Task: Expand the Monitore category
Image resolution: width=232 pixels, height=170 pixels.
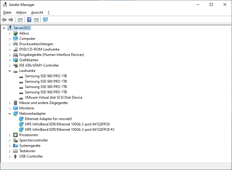Action: (10, 108)
